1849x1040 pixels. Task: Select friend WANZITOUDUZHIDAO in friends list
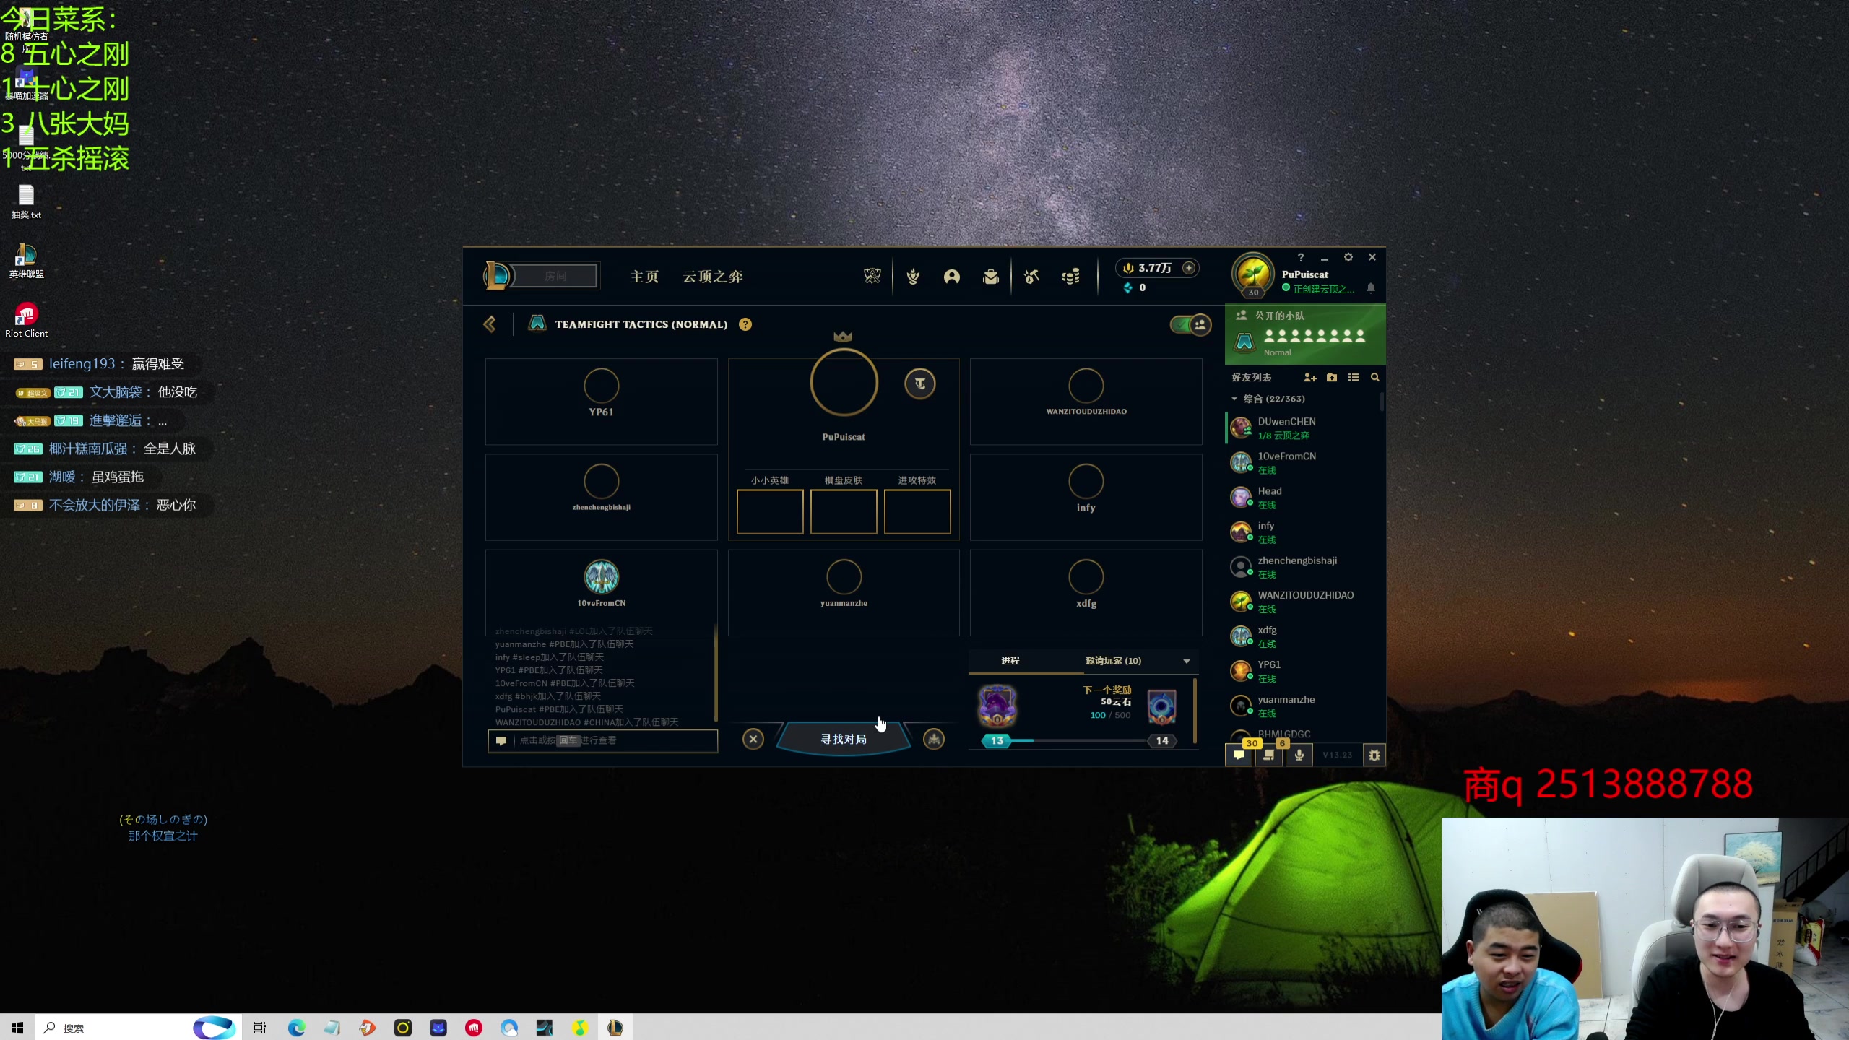tap(1304, 602)
